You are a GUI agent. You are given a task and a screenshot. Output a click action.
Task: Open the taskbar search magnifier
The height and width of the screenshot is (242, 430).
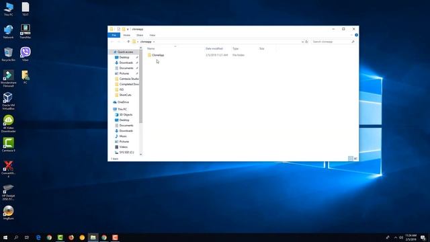coord(16,237)
